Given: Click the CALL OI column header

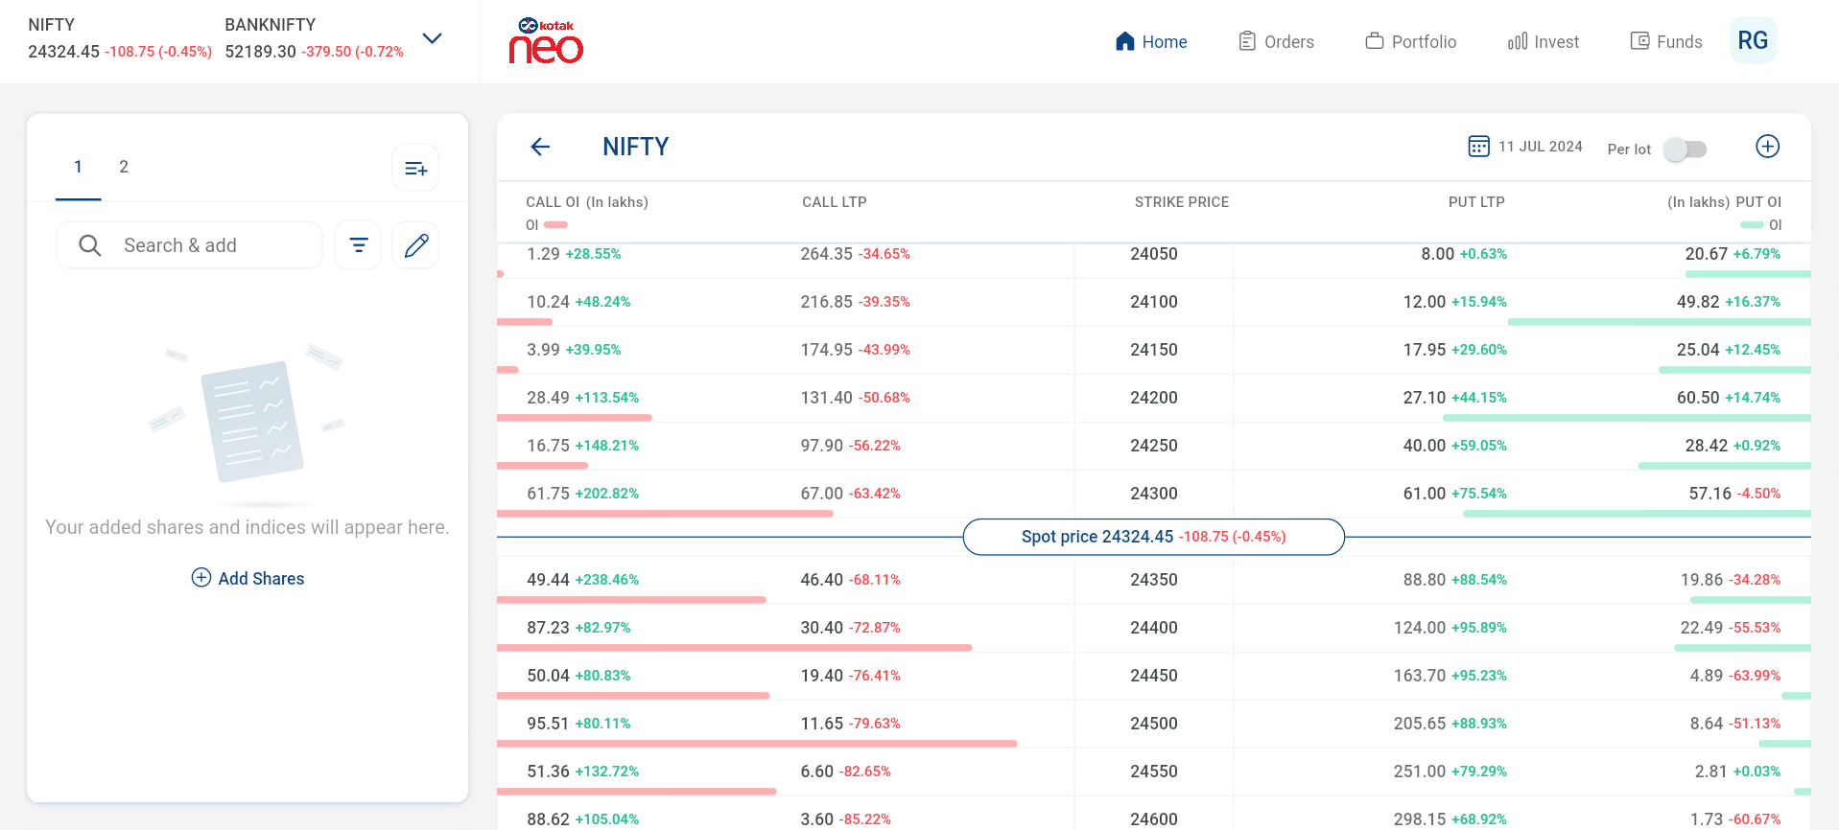Looking at the screenshot, I should click(586, 202).
